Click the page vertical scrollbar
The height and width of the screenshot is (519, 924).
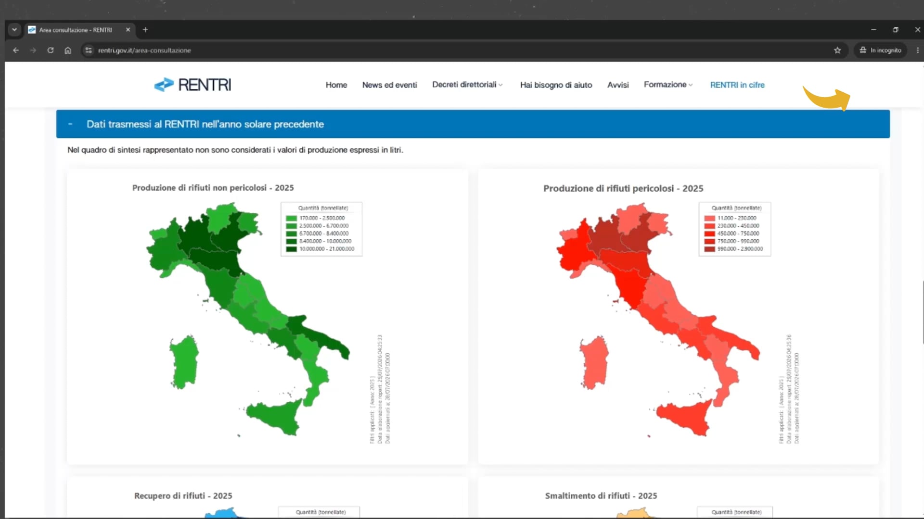922,312
